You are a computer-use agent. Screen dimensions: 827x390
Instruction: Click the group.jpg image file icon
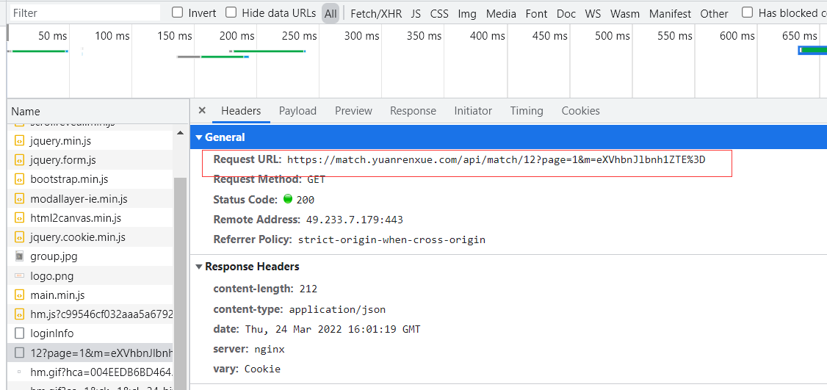[20, 256]
